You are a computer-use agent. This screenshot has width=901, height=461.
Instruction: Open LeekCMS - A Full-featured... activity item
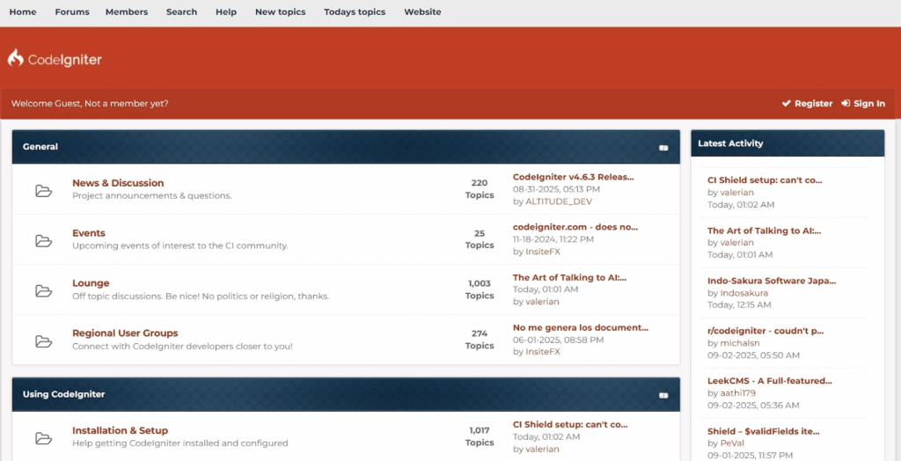point(770,381)
